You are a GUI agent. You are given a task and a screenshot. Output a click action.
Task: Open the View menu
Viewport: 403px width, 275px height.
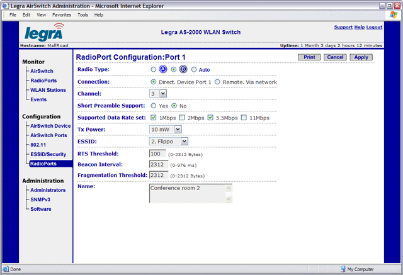[x=42, y=15]
